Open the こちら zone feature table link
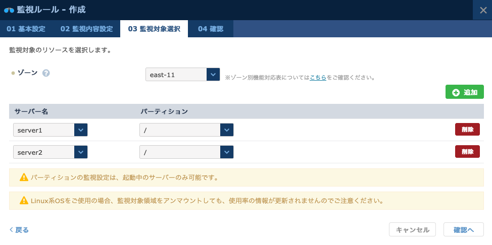 click(x=318, y=78)
